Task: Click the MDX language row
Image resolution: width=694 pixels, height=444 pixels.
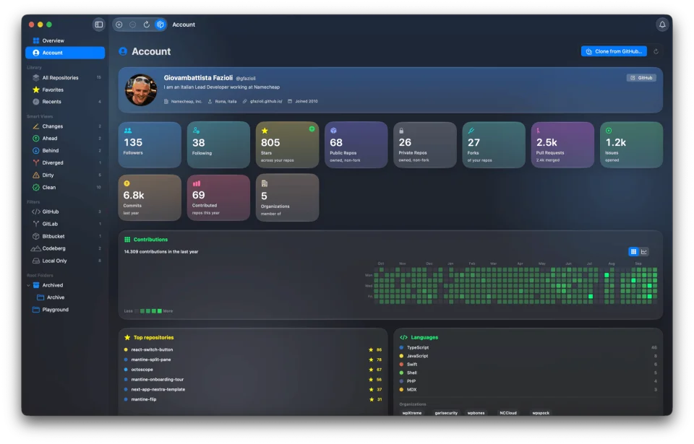Action: point(528,390)
